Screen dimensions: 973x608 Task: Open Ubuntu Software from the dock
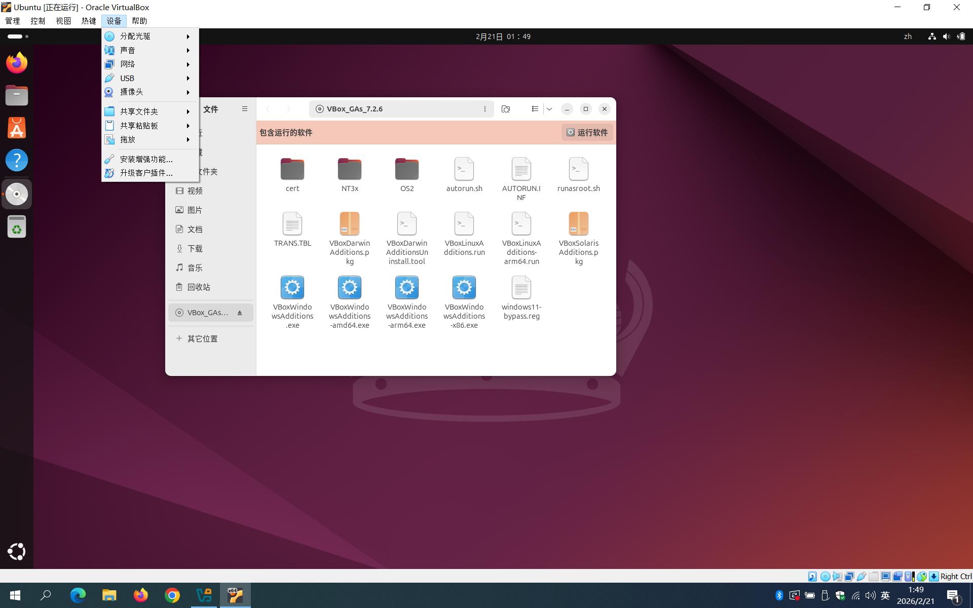17,128
